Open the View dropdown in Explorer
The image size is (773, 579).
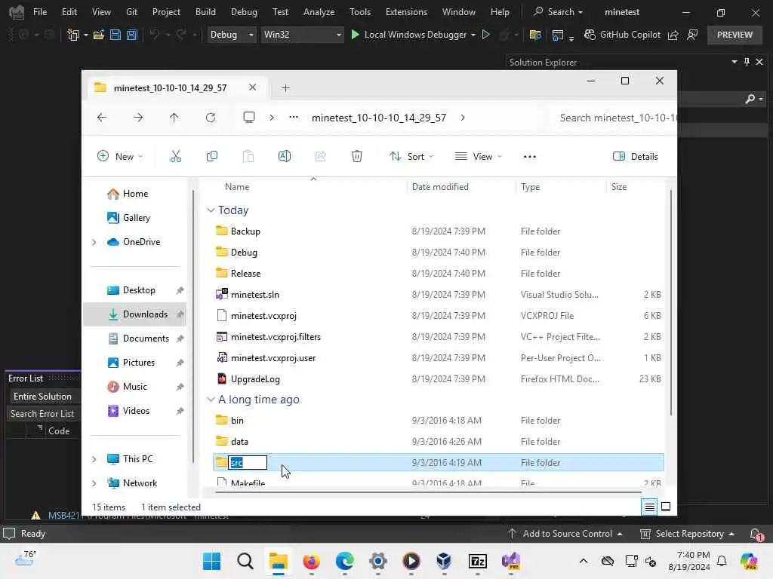478,157
